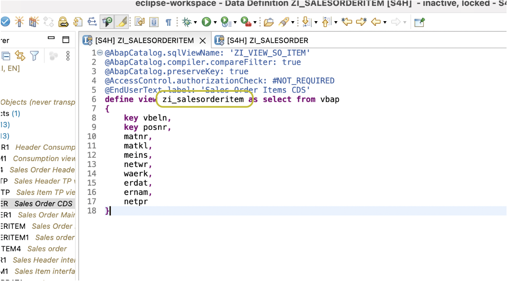Click the document with arrow icon left of pilcrow
Image resolution: width=515 pixels, height=285 pixels.
point(140,22)
